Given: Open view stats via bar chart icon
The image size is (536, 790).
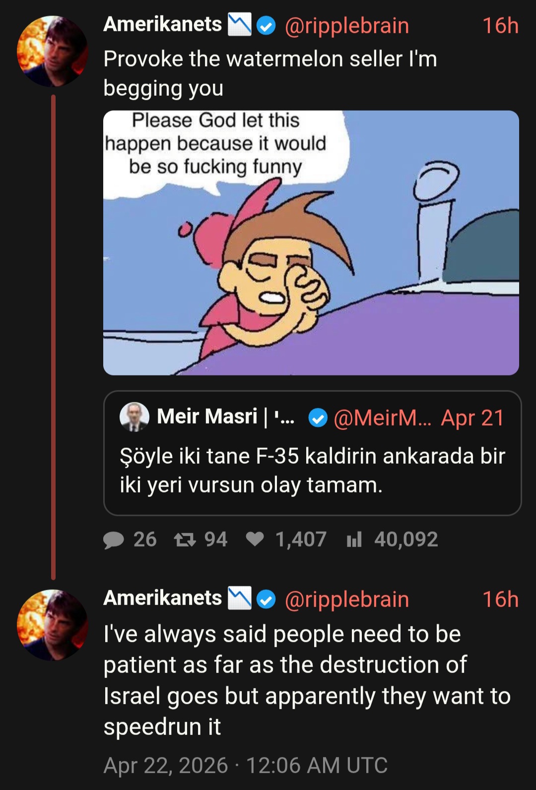Looking at the screenshot, I should click(x=354, y=540).
